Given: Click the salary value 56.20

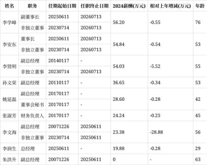Looking at the screenshot, I should [118, 22].
